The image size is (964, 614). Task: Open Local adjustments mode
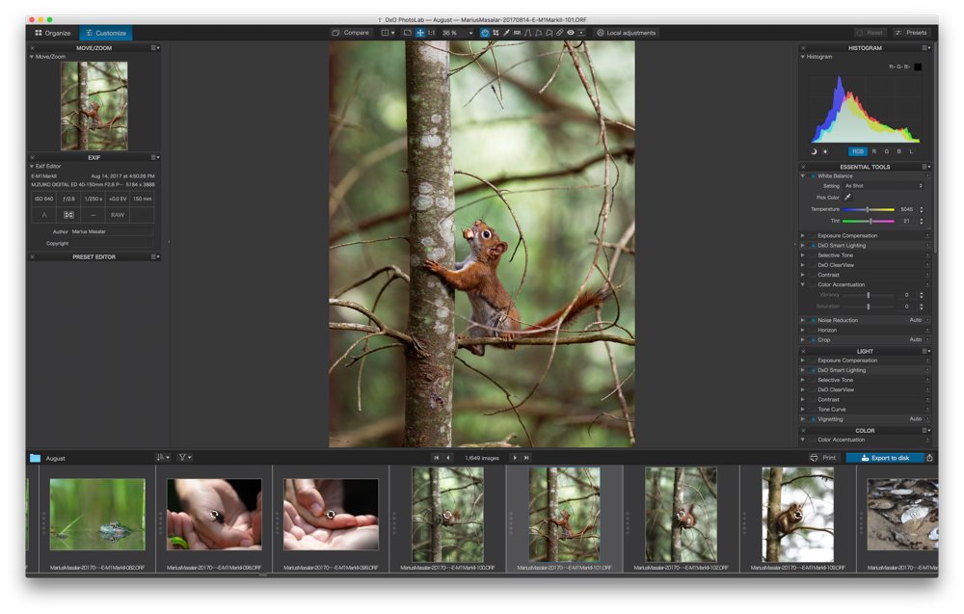click(x=626, y=33)
